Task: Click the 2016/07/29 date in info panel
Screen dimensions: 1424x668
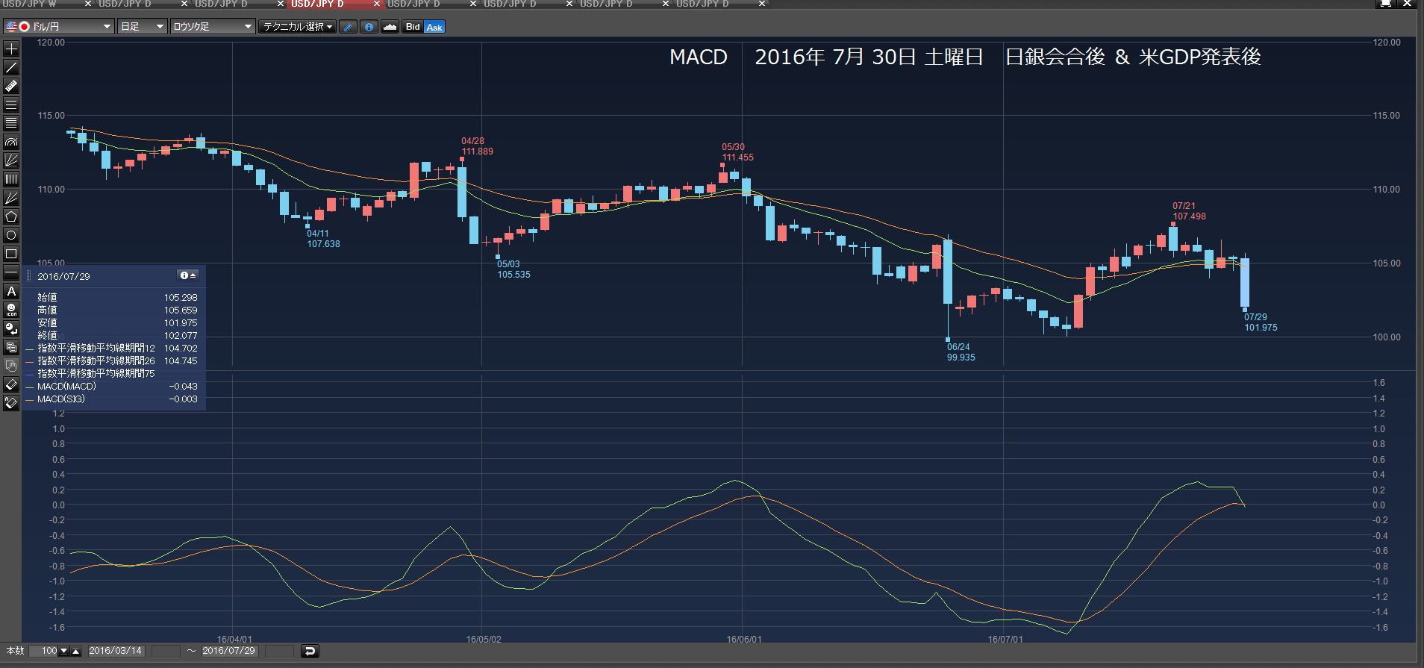Action: click(63, 276)
